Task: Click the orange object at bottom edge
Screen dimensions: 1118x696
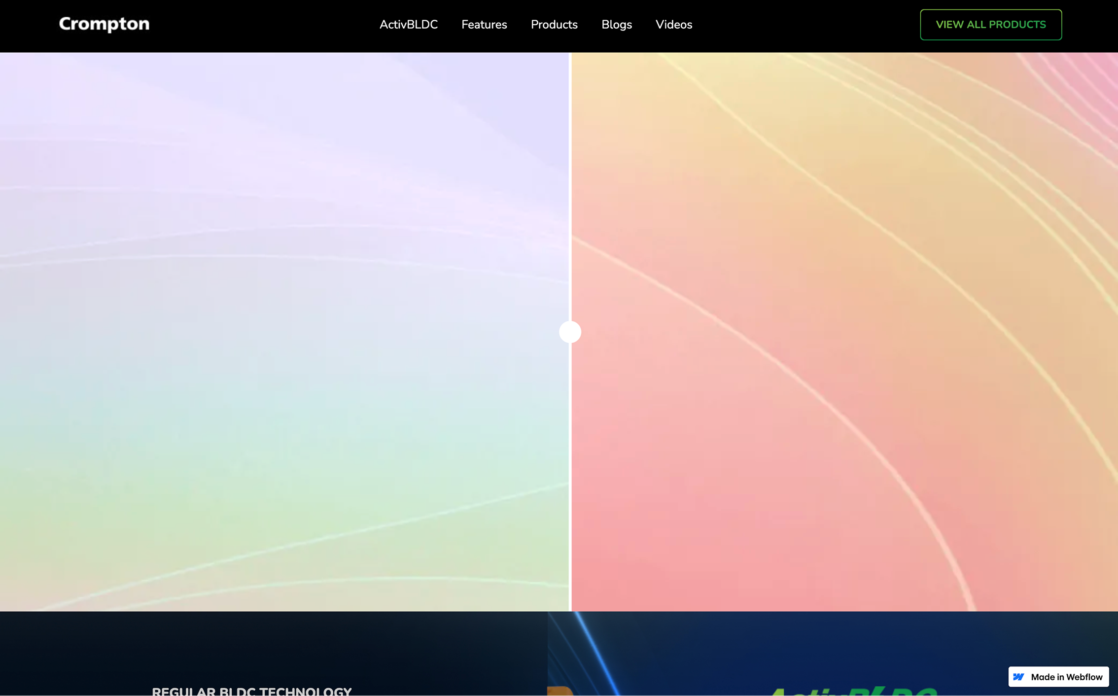Action: (x=560, y=691)
